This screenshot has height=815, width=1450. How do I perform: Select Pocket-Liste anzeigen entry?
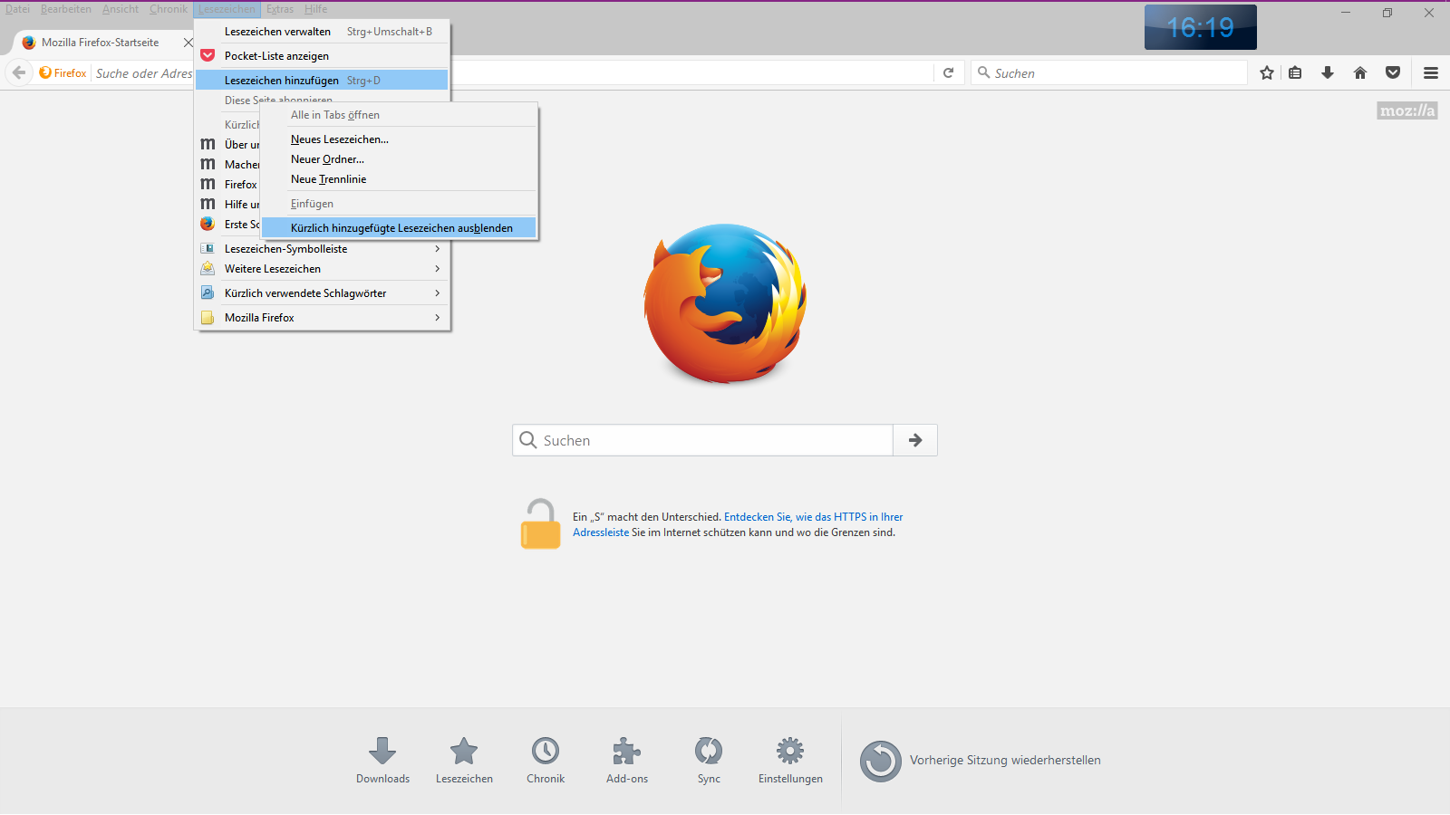tap(322, 56)
